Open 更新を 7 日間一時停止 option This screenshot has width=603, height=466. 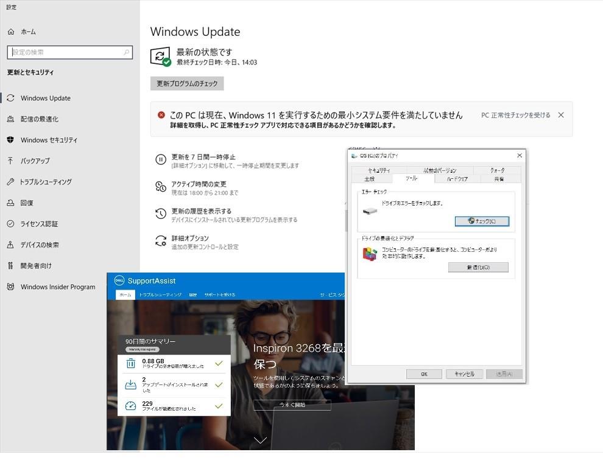tap(203, 157)
